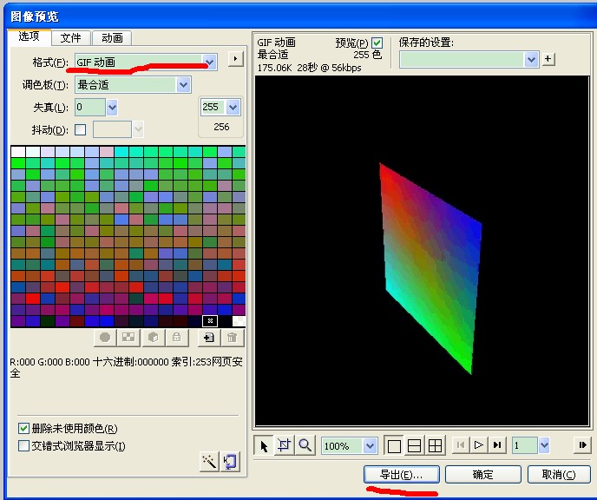Click the transparent color icon under palette
This screenshot has height=500, width=597.
128,338
